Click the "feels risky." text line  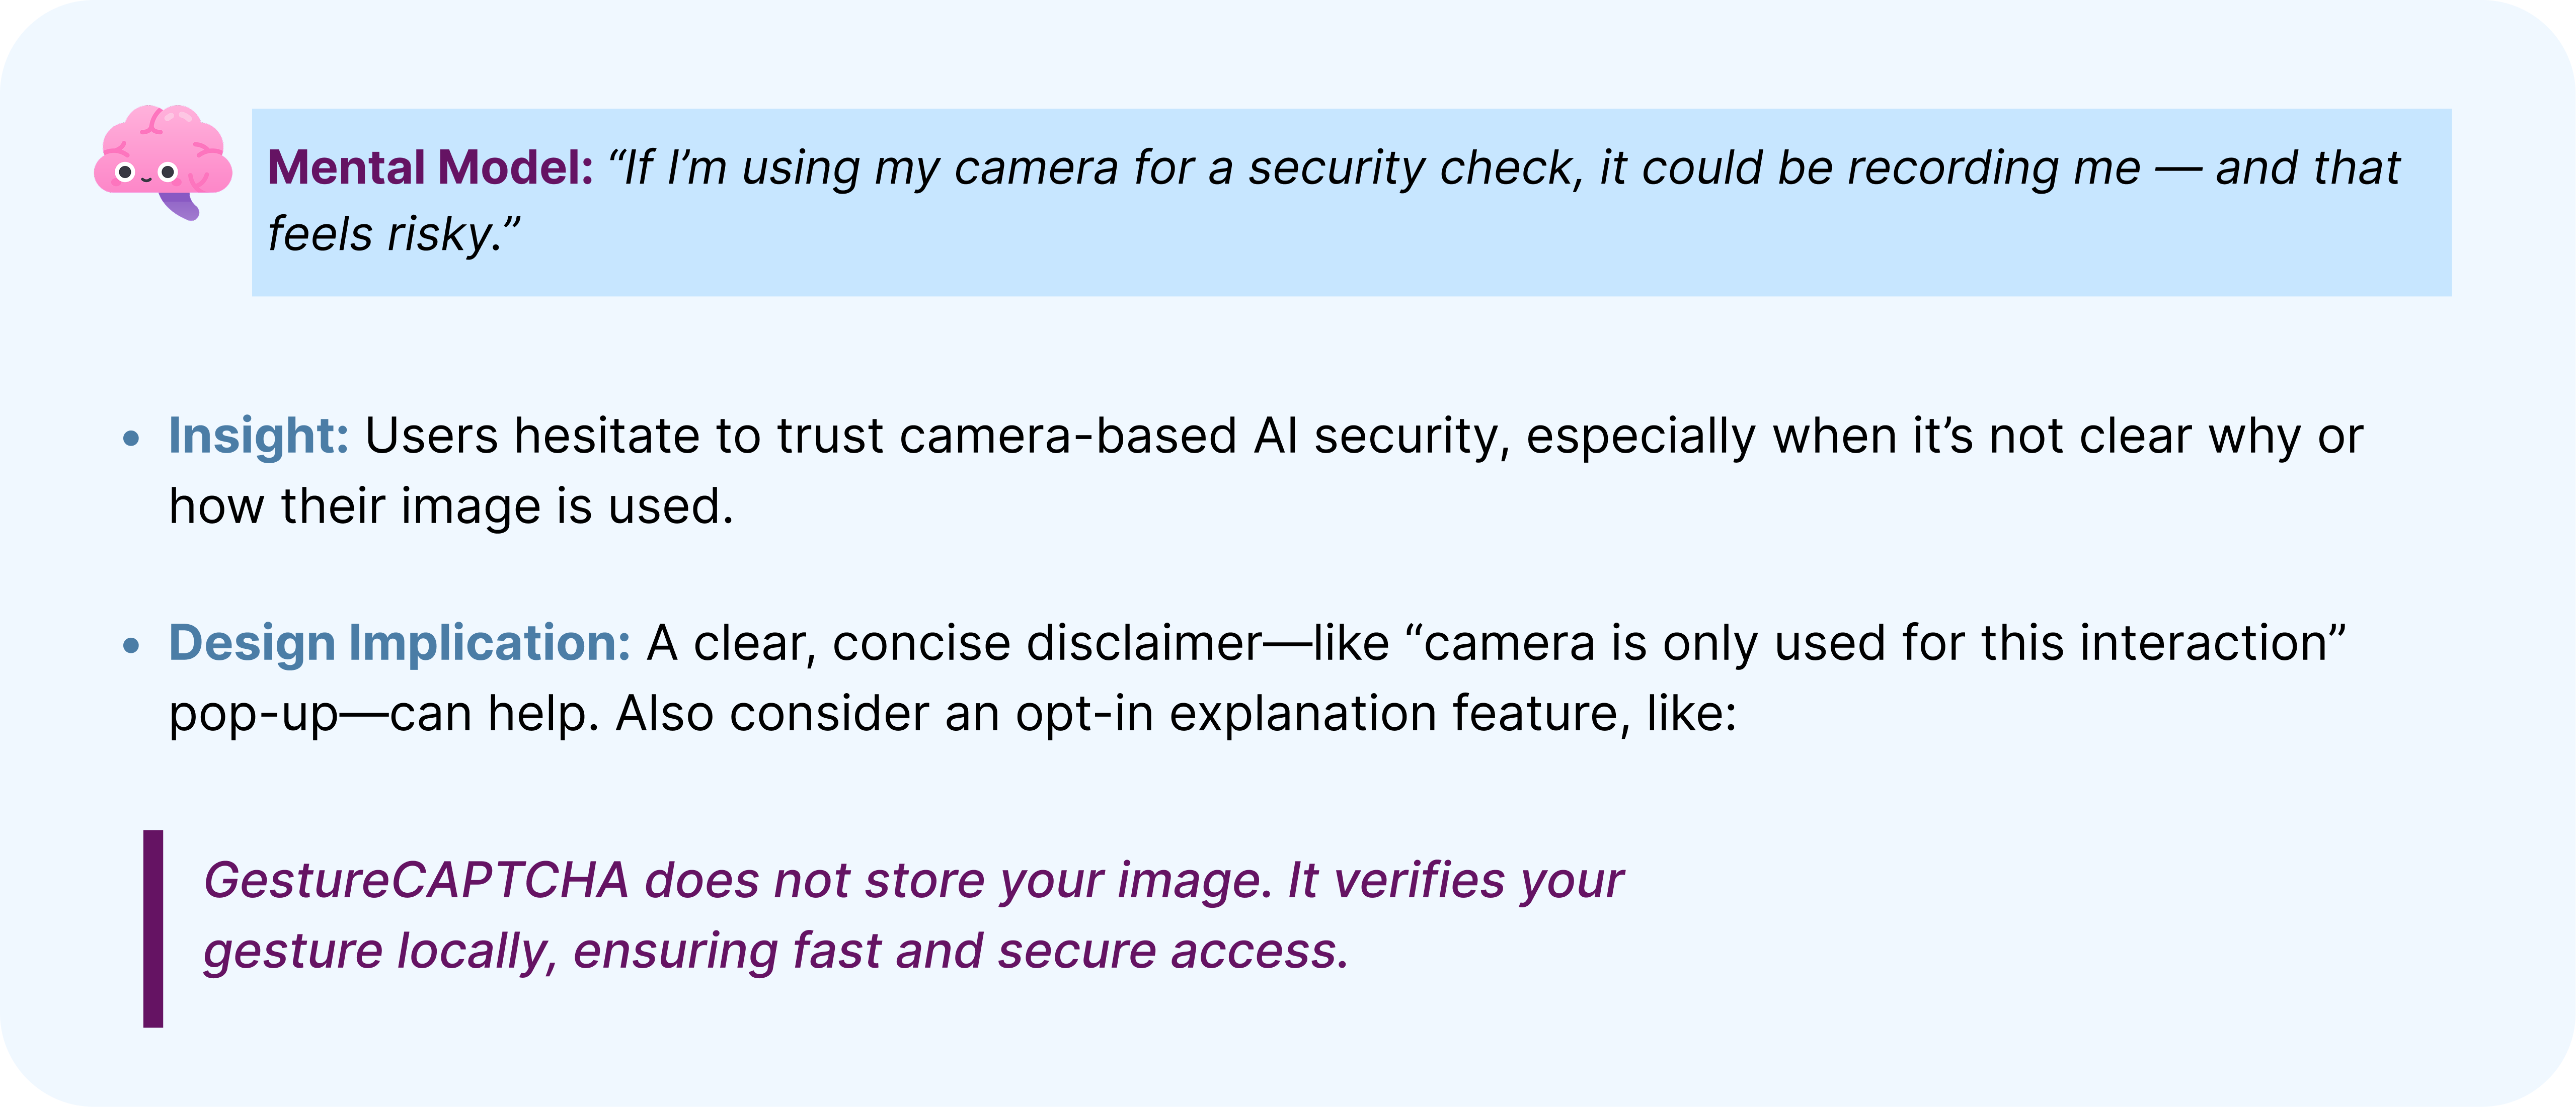tap(394, 235)
